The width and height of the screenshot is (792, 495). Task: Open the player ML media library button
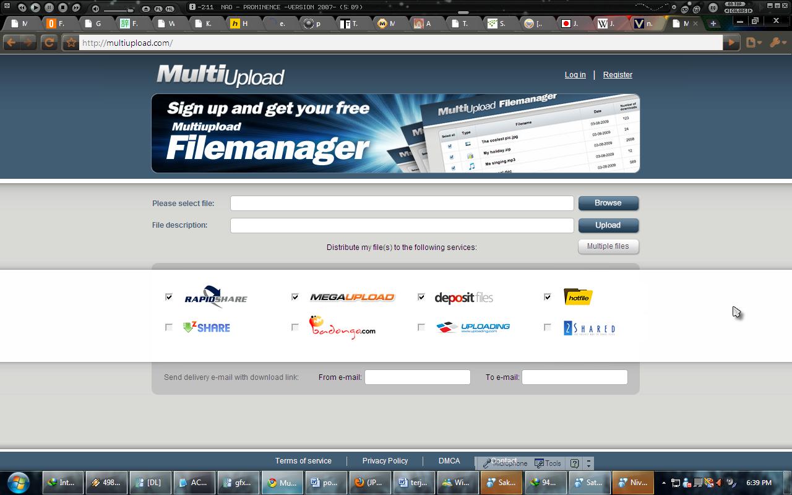(x=170, y=9)
